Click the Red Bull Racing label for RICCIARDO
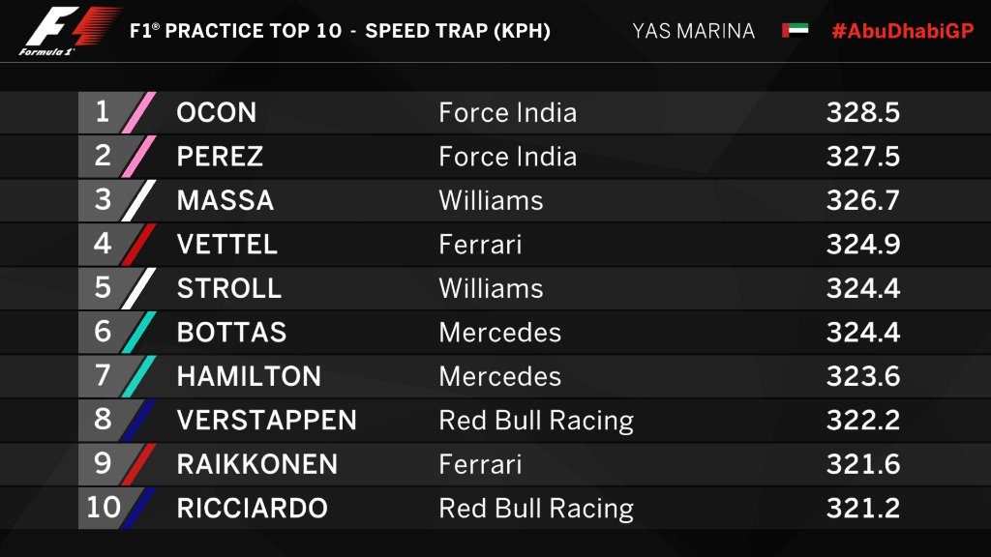 point(536,509)
